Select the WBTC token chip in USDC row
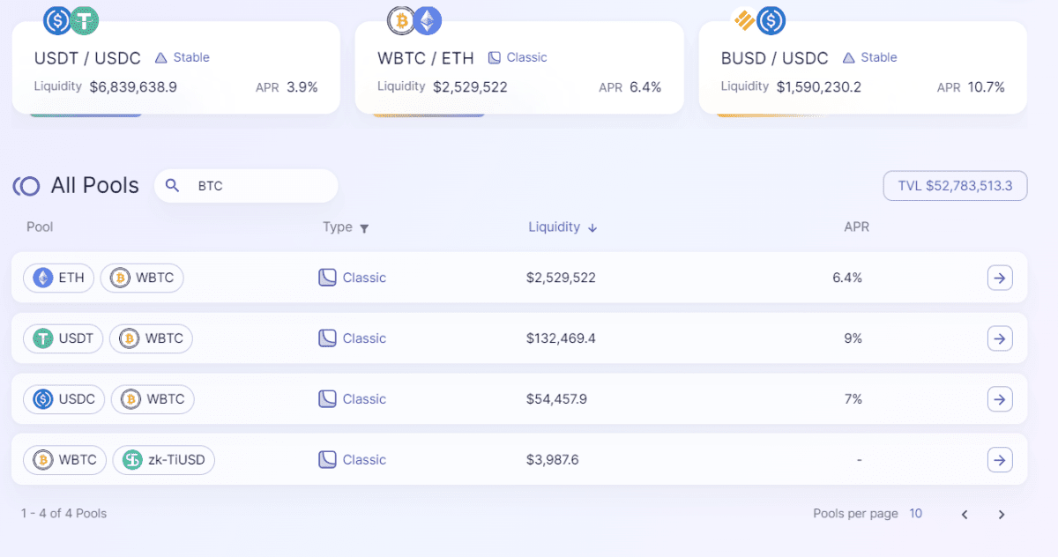Screen dimensions: 1058x557 pyautogui.click(x=153, y=399)
